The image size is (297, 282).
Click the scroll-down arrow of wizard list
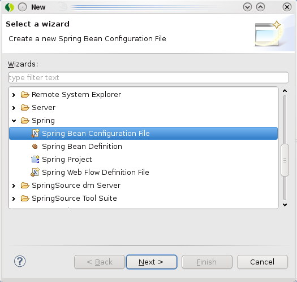[x=285, y=205]
